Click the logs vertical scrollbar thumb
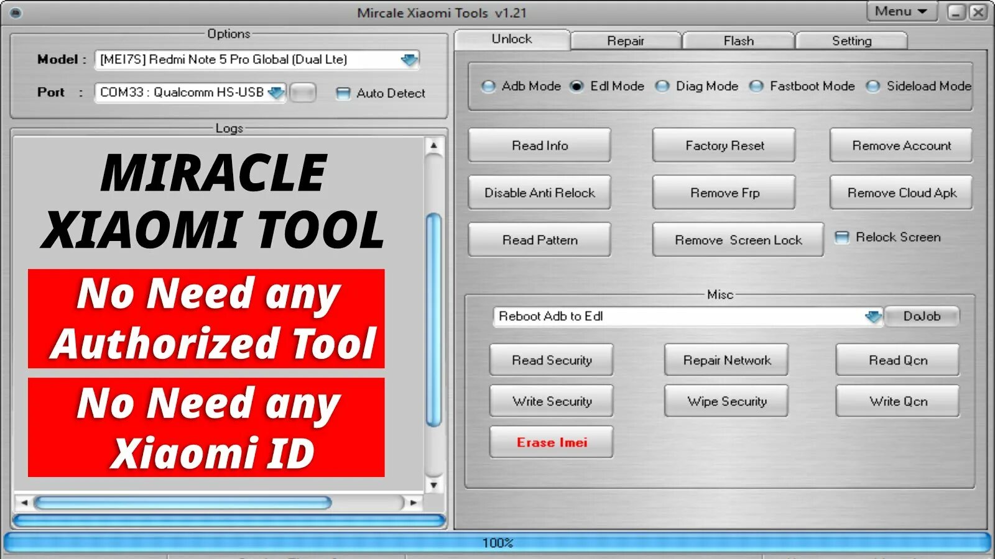Screen dimensions: 995x559 point(434,320)
